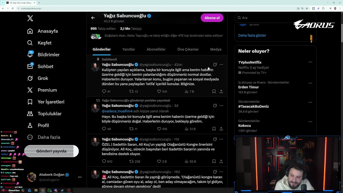Viewport: 343px width, 193px height.
Task: Share the post with 21 B views
Action: pyautogui.click(x=221, y=129)
